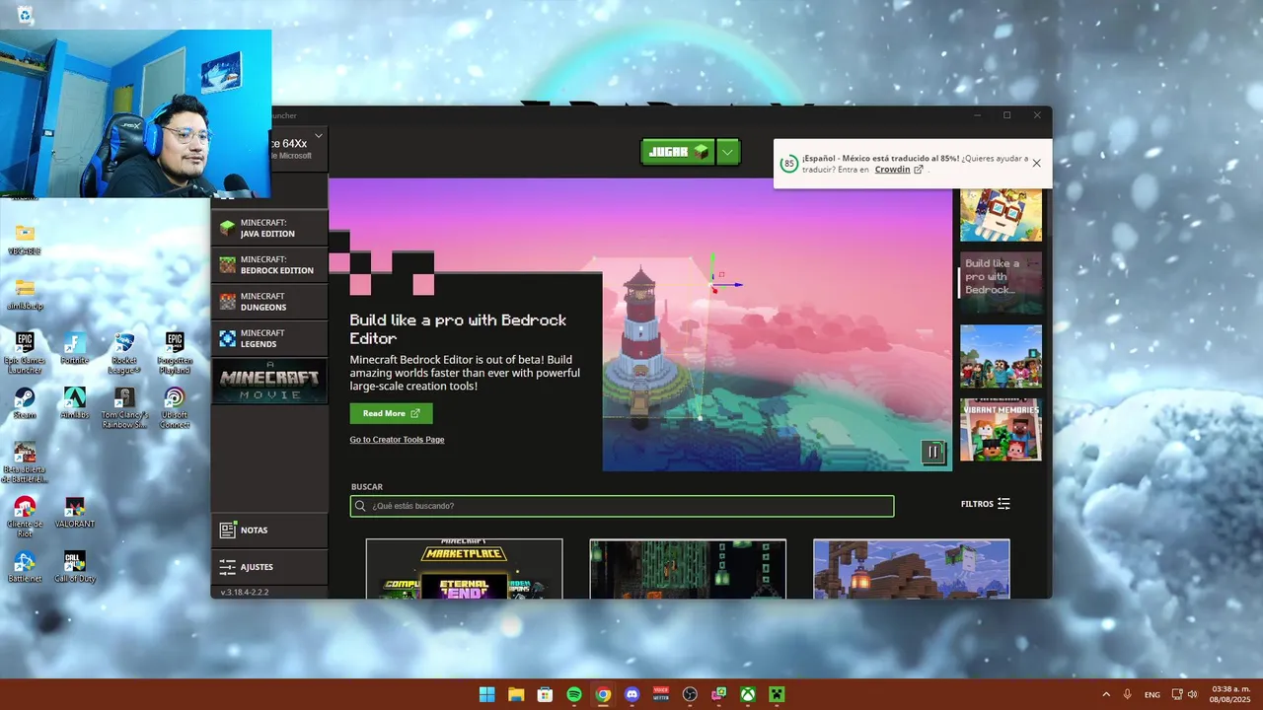
Task: Open the dark green cave news card
Action: click(x=688, y=568)
